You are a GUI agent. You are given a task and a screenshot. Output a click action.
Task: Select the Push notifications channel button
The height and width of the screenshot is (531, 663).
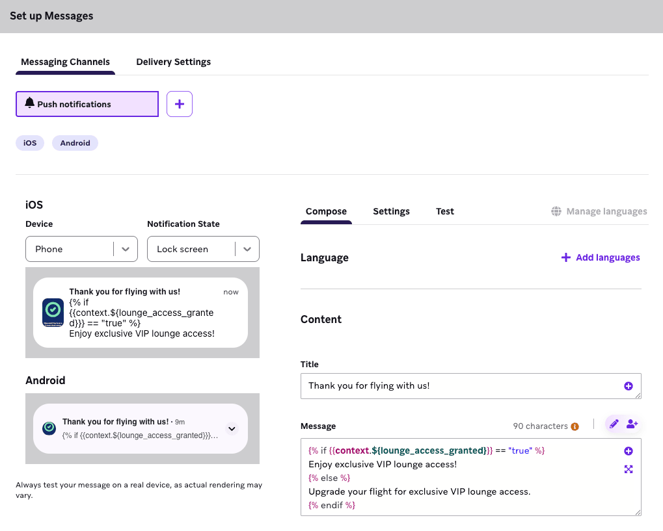pyautogui.click(x=87, y=104)
